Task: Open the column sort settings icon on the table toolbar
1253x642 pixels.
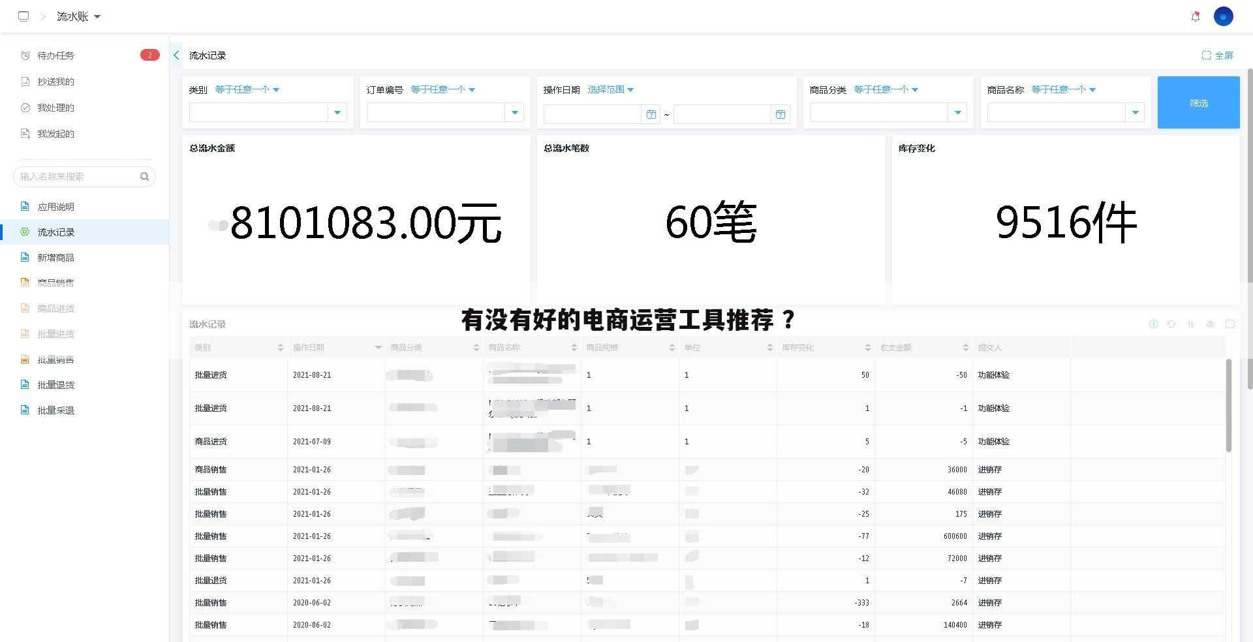Action: pos(1190,324)
